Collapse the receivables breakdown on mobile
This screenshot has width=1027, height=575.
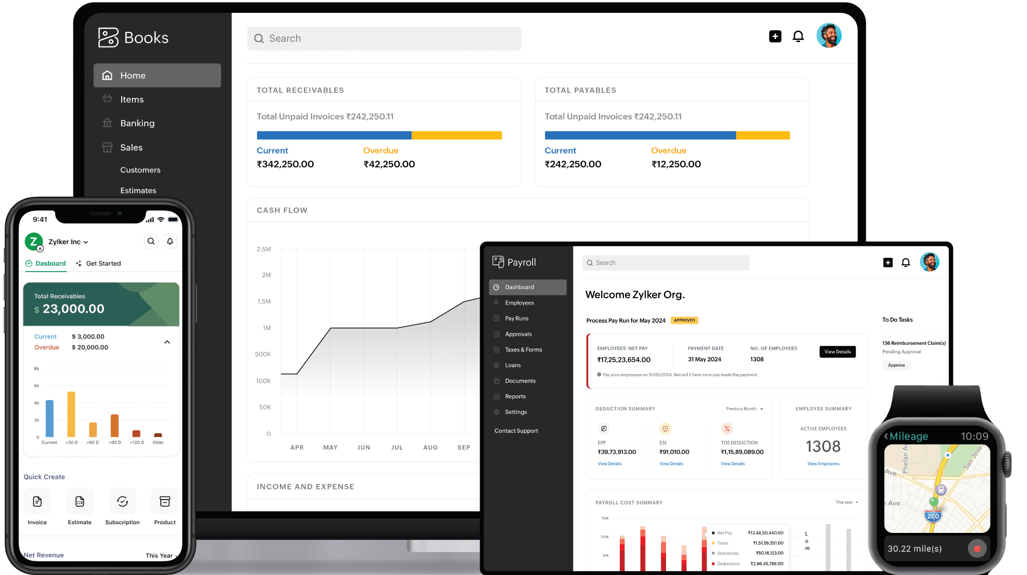pyautogui.click(x=166, y=341)
